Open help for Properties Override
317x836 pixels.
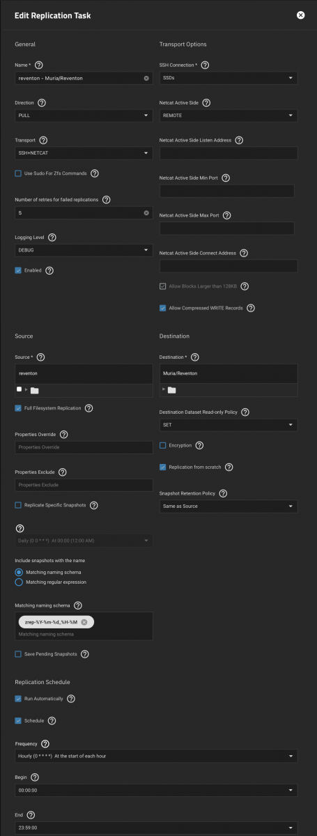click(x=63, y=434)
